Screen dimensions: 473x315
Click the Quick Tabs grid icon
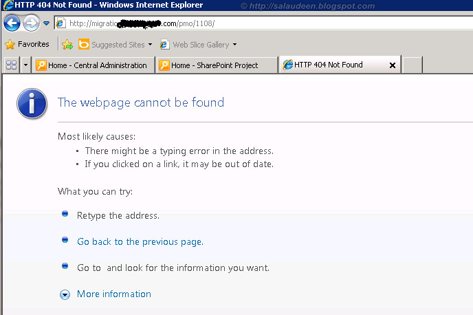click(x=11, y=65)
